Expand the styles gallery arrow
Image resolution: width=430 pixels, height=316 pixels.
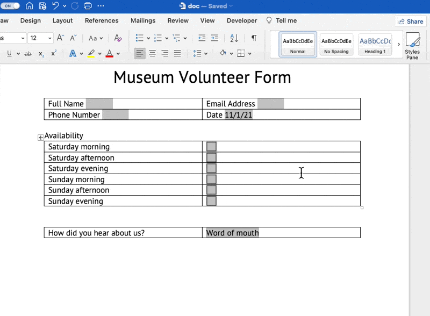point(399,45)
